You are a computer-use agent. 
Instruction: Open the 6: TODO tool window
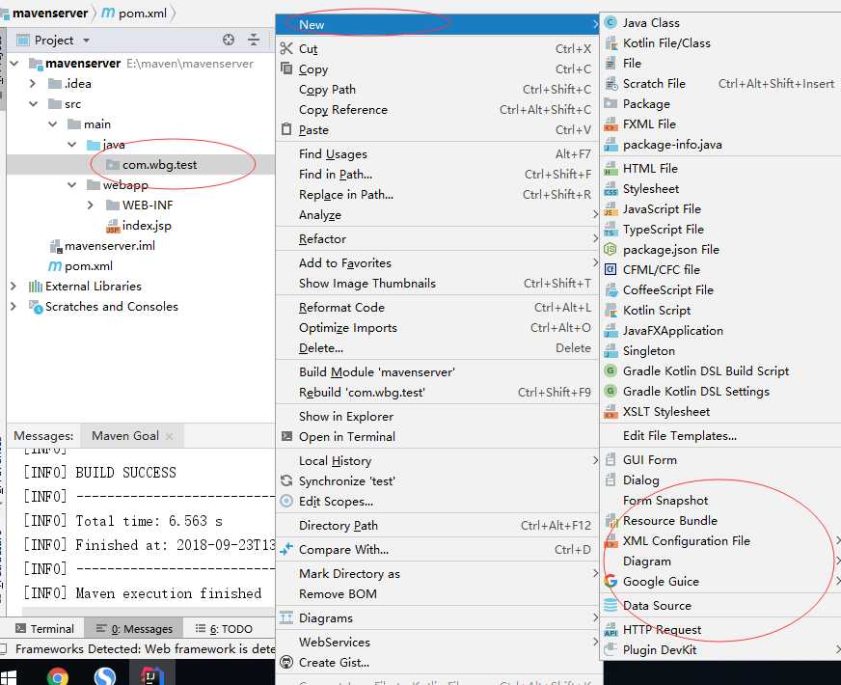224,629
